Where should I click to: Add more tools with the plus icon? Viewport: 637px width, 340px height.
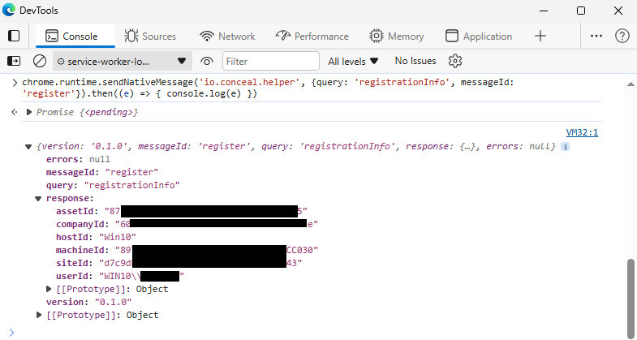540,37
